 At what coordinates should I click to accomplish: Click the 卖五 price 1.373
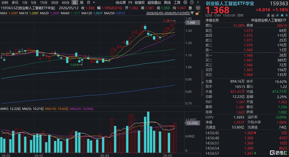coord(248,31)
